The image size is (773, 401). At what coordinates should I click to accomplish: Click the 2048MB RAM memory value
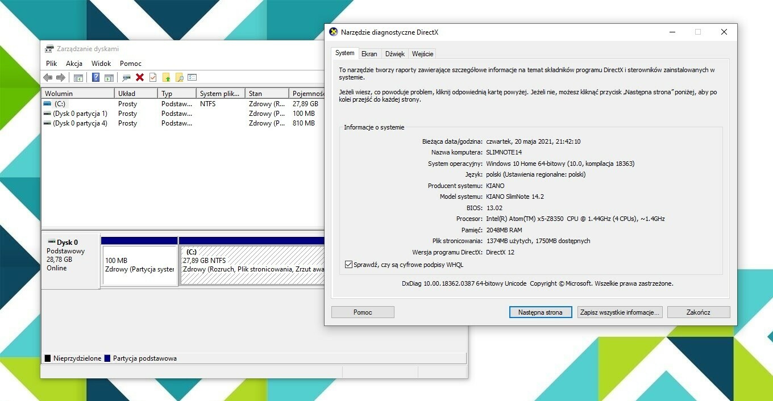click(x=504, y=230)
